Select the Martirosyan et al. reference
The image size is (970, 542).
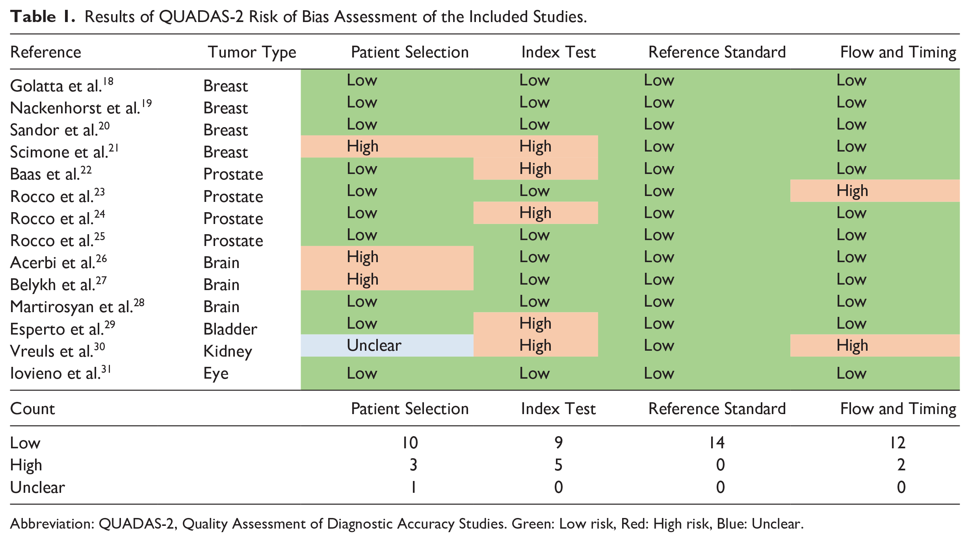pos(77,306)
